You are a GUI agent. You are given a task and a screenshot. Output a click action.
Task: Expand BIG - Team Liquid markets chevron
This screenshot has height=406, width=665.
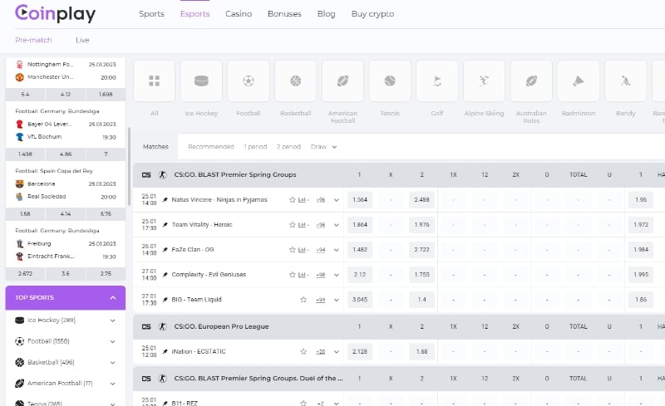337,300
